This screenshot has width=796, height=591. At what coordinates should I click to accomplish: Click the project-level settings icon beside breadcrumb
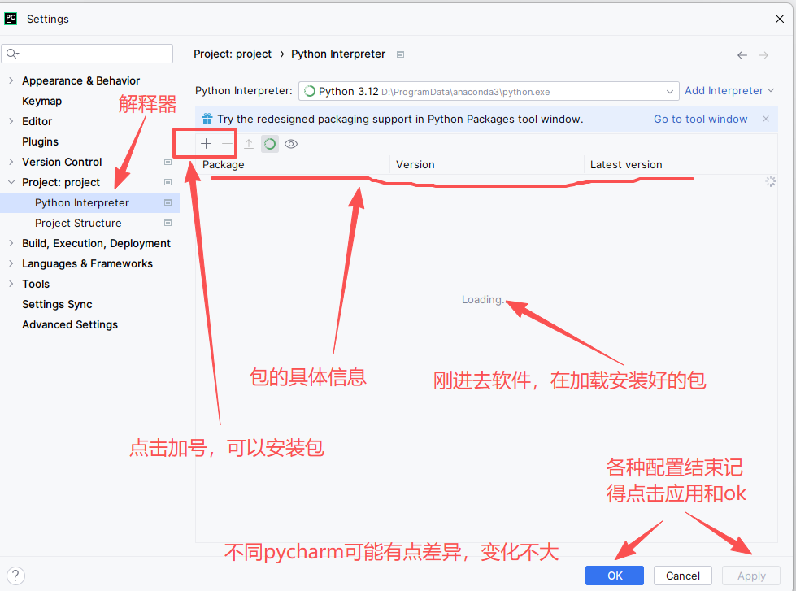click(400, 54)
